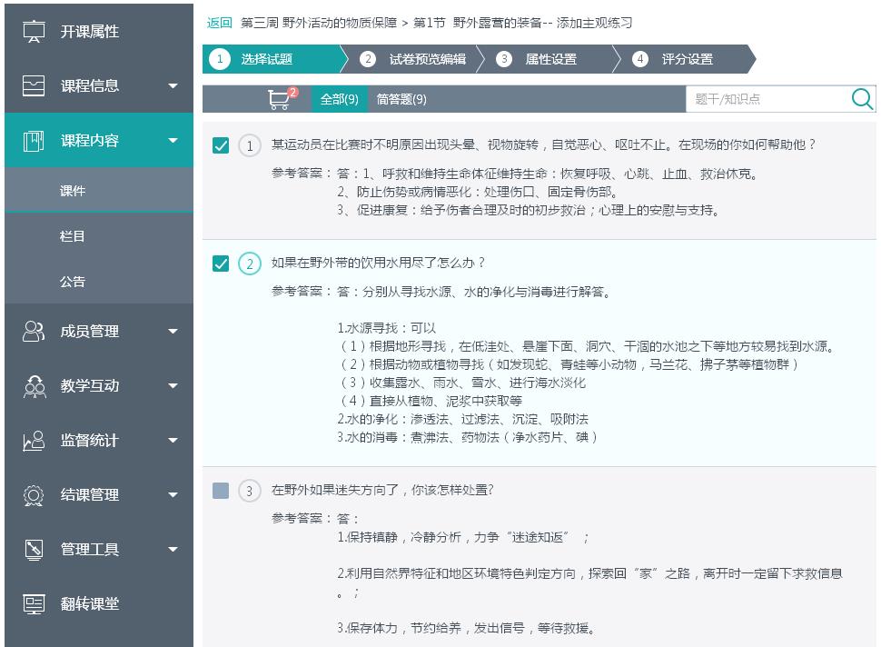Click the 翻转课堂 monitor icon
Viewport: 881px width, 647px height.
tap(34, 604)
